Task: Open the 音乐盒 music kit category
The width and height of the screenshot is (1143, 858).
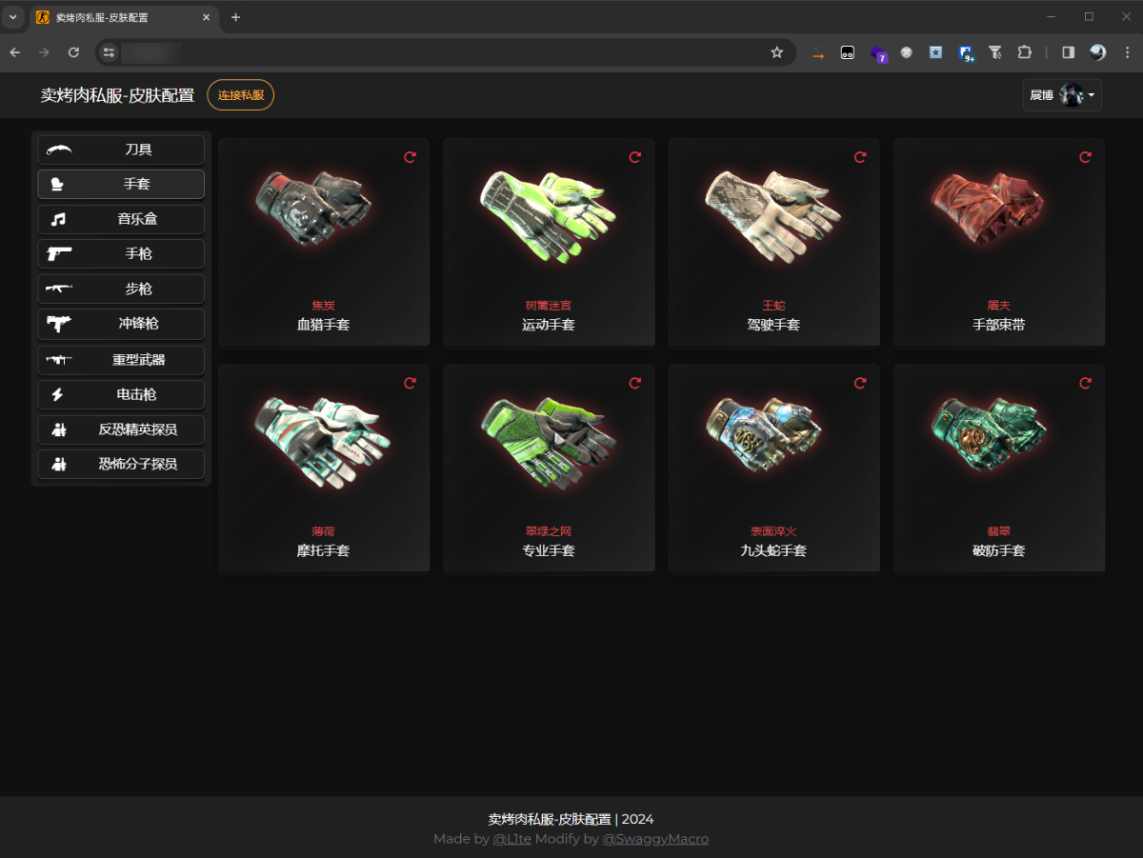Action: click(x=121, y=219)
